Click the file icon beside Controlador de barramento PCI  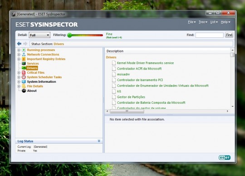(114, 80)
